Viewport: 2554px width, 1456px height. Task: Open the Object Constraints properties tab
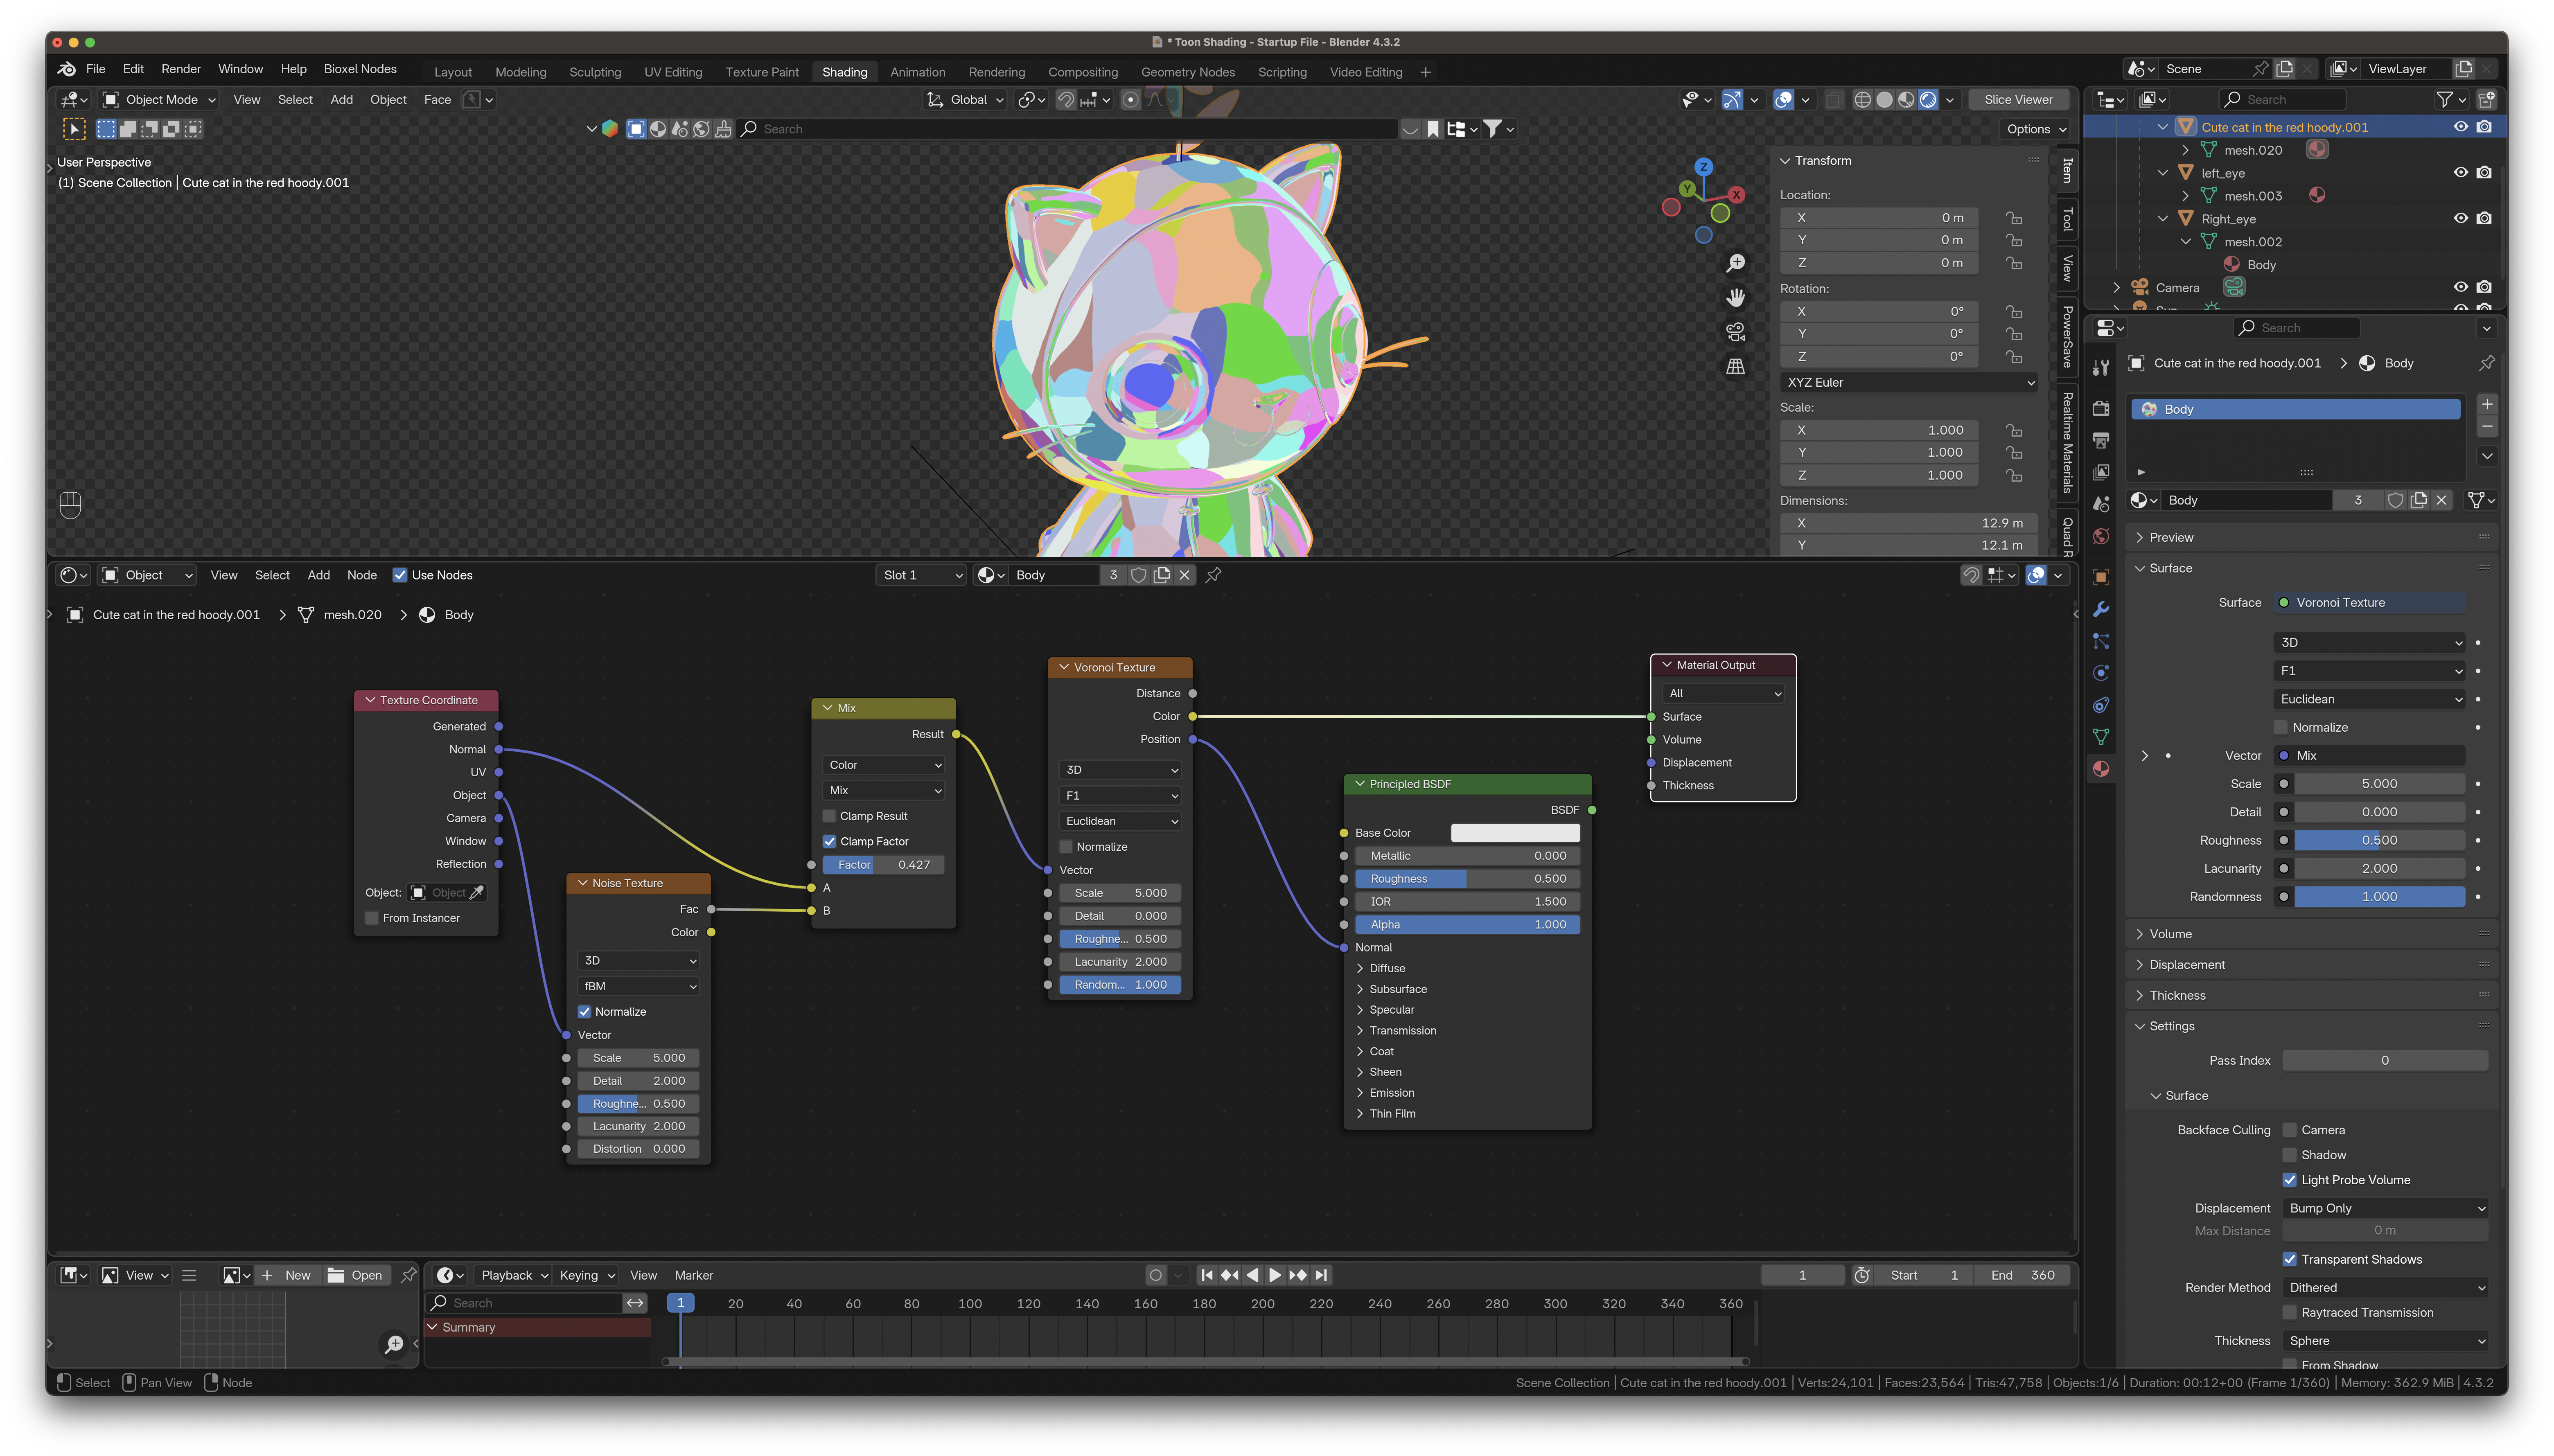click(2101, 705)
